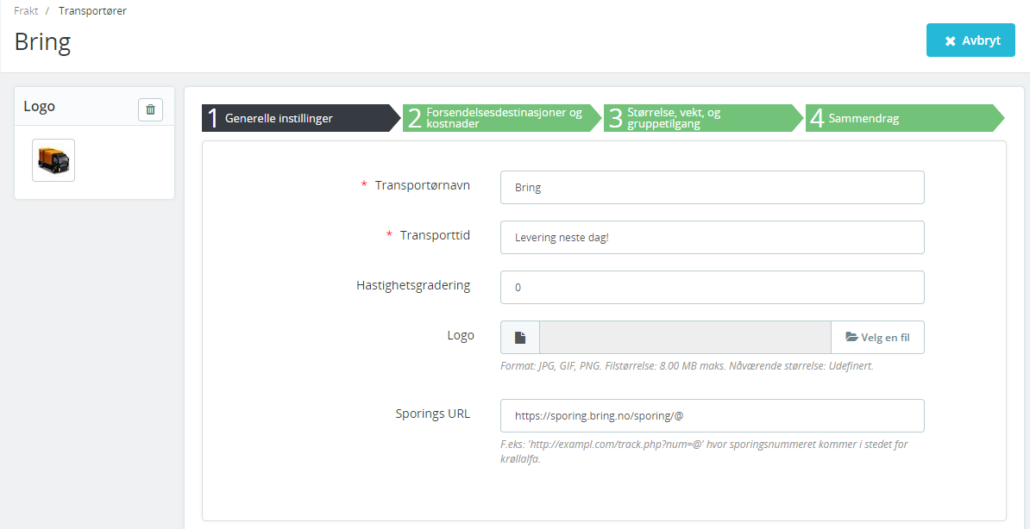1030x529 pixels.
Task: Go to step 3 Størrelse, vekt, og gruppetilgang
Action: [x=704, y=118]
